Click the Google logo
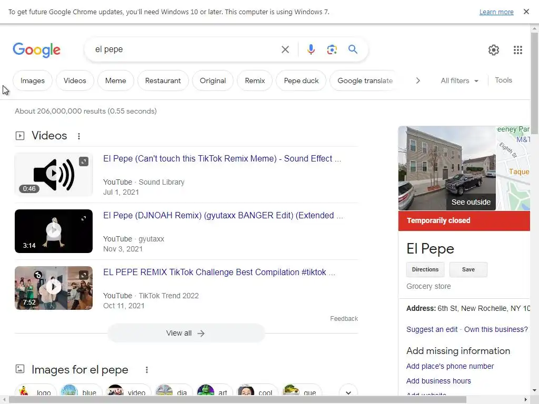 [x=36, y=50]
